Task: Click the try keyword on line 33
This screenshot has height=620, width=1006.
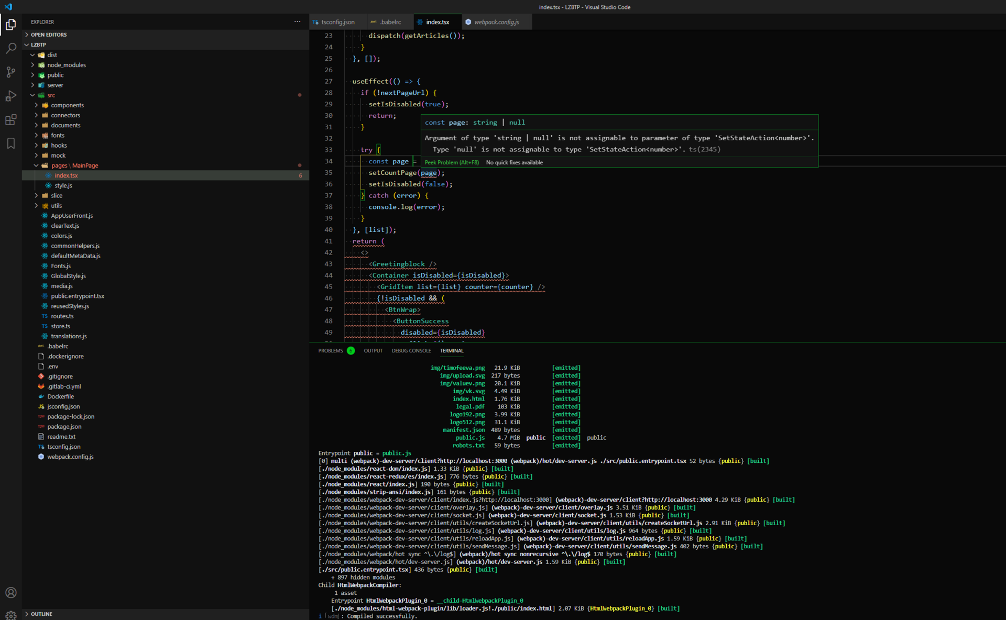Action: (x=366, y=150)
